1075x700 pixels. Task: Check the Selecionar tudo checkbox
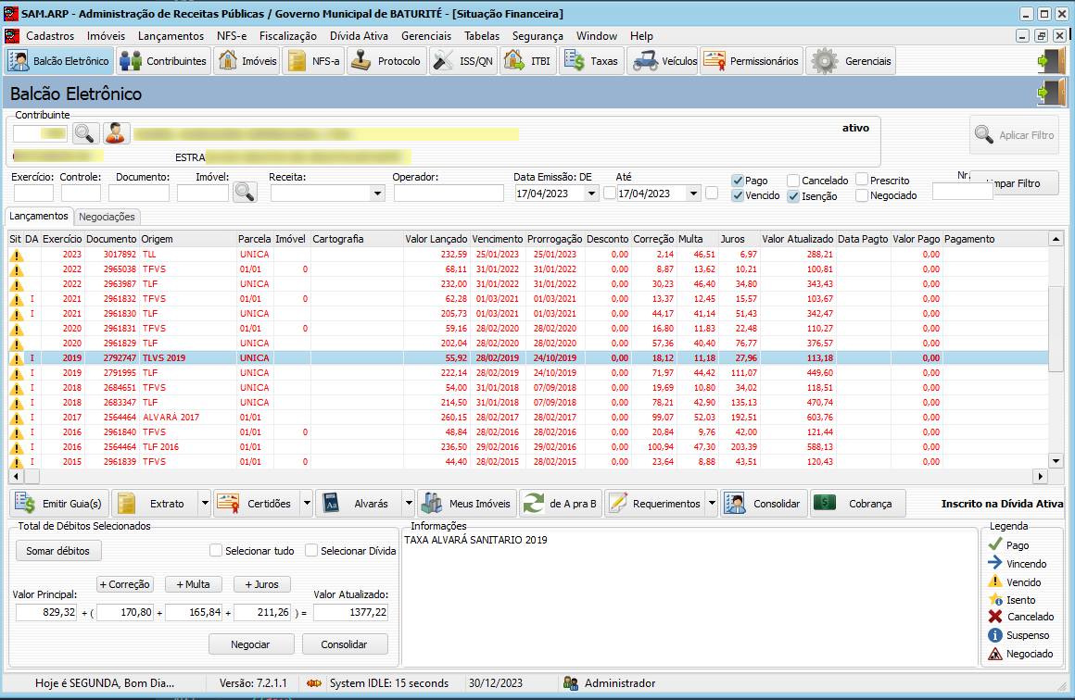(x=216, y=551)
